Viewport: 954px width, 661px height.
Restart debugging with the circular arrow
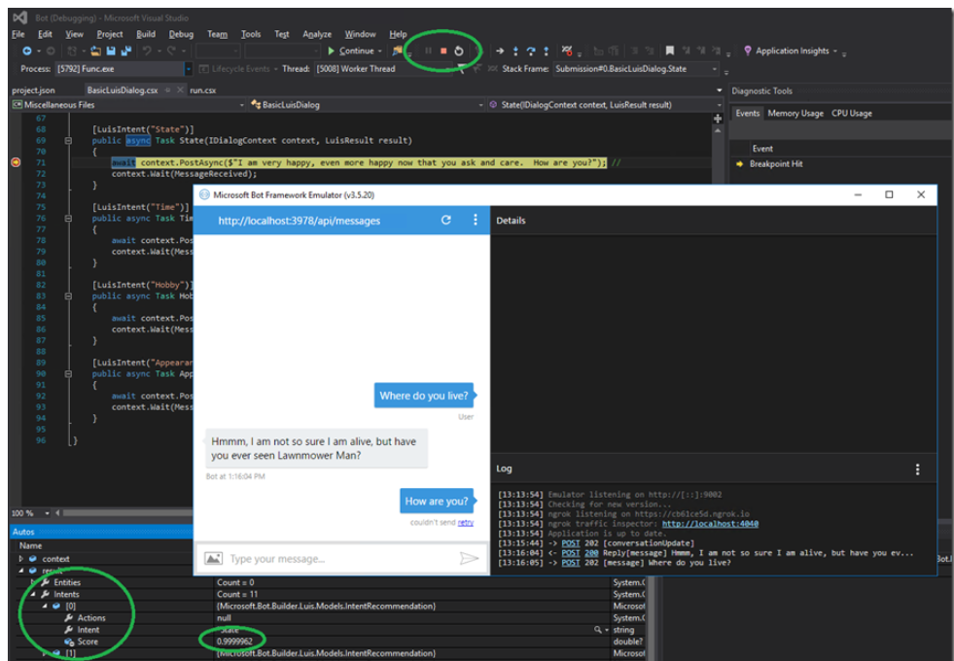point(459,52)
